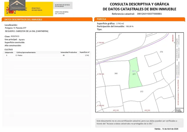187x132 pixels.
Task: Click the 'Superficie m²' column header
Action: (x=84, y=52)
